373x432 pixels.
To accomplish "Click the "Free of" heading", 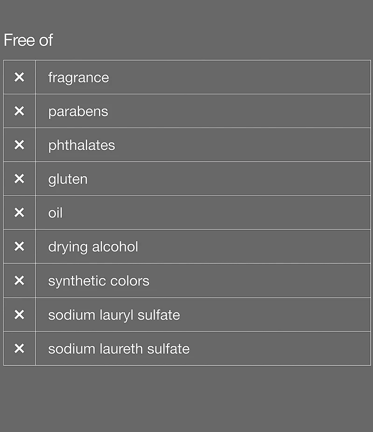I will [28, 40].
